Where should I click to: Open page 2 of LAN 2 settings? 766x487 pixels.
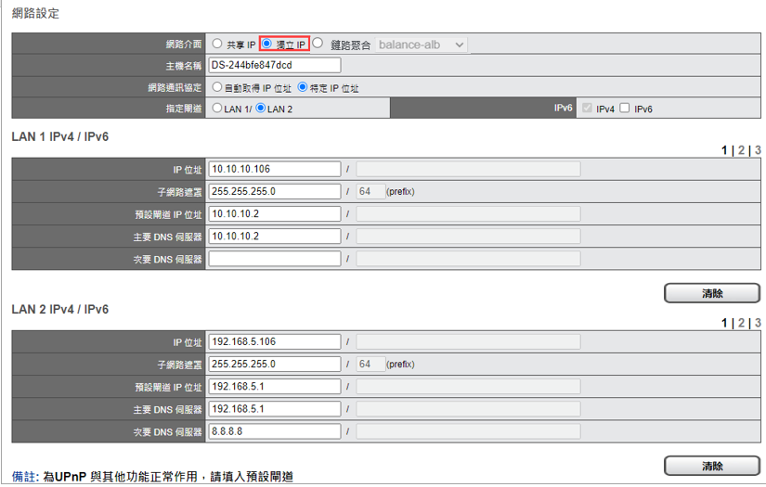741,323
